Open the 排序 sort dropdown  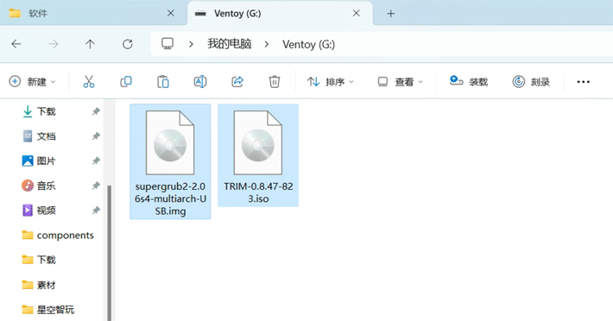pyautogui.click(x=331, y=82)
